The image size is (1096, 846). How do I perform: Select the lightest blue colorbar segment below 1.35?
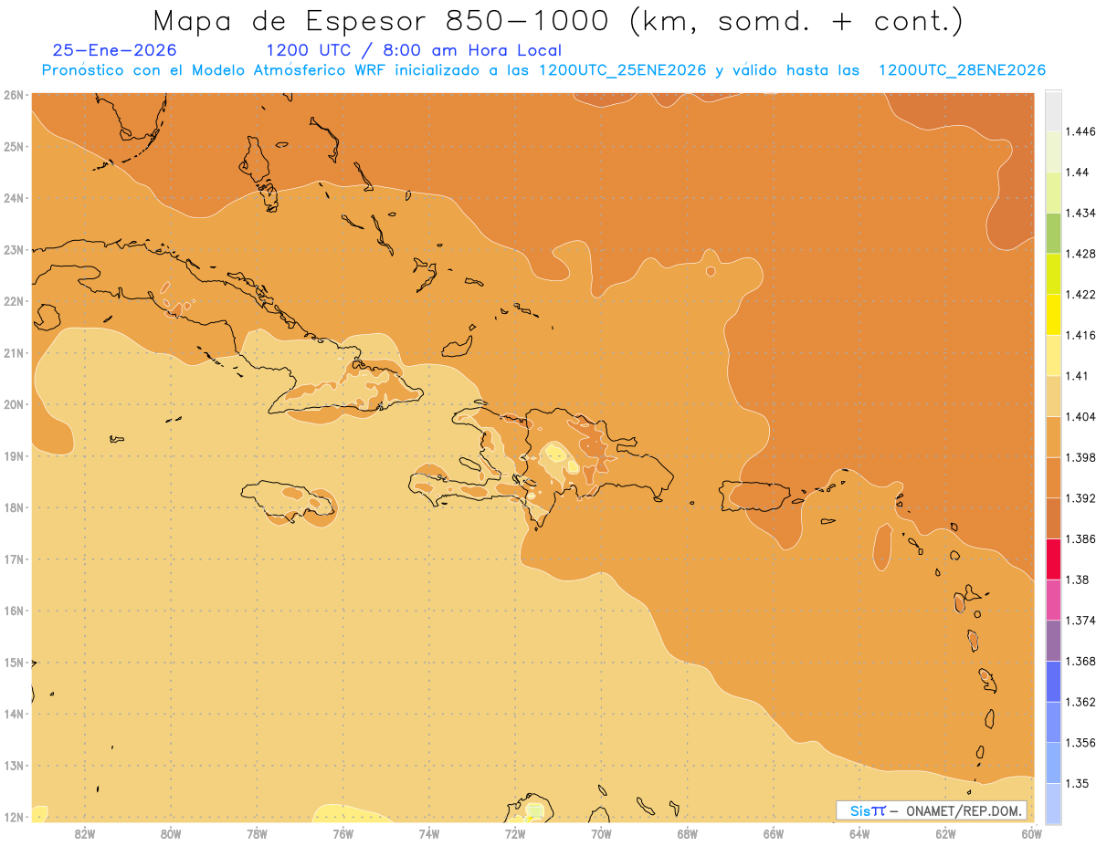coord(1053,803)
